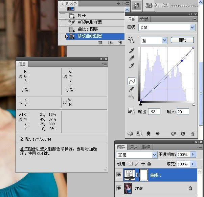204x197 pixels.
Task: Switch to the 通道 tab
Action: pyautogui.click(x=133, y=147)
